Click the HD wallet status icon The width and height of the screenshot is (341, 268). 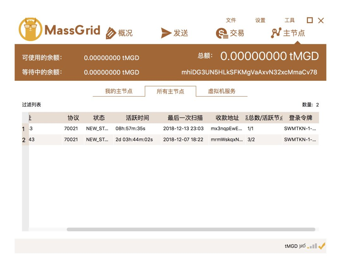click(302, 246)
